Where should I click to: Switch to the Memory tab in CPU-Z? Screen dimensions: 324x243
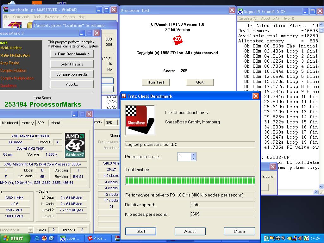pos(28,123)
